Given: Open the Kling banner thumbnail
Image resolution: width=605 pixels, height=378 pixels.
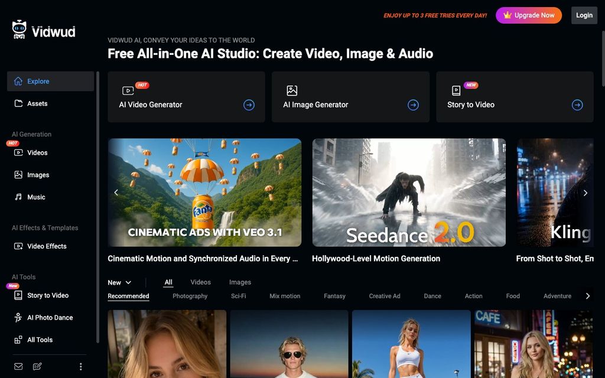Looking at the screenshot, I should 555,193.
